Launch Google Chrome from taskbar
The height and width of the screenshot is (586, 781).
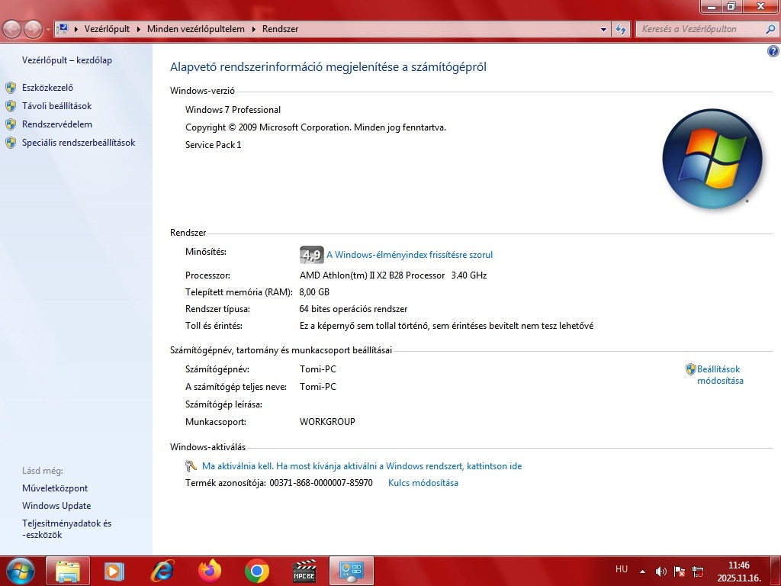click(x=257, y=571)
